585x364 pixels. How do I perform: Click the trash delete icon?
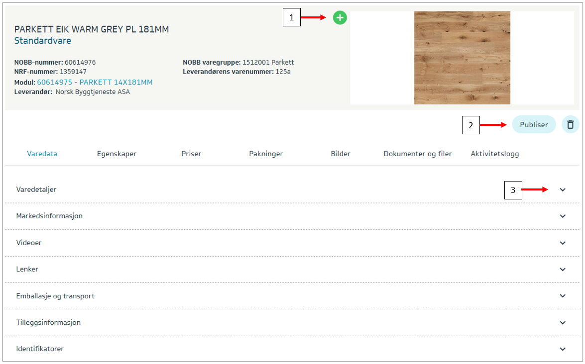pyautogui.click(x=570, y=125)
